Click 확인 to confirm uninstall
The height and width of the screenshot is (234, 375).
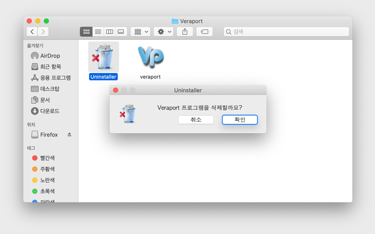(x=239, y=120)
